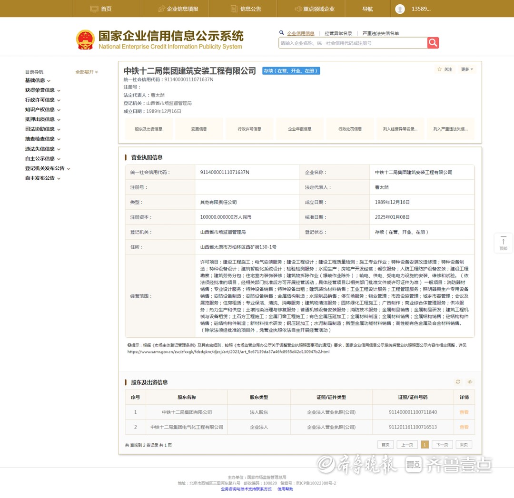Open 信息公告 in top navigation
Viewport: 514px width, 498px height.
(x=246, y=9)
